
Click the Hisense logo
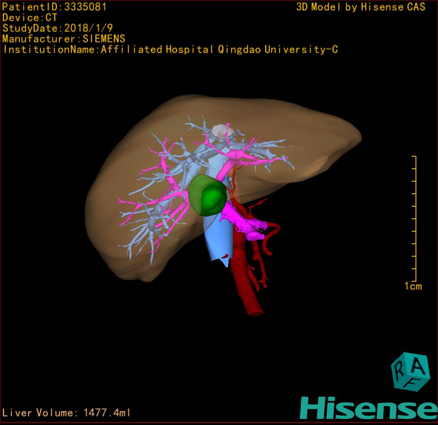point(369,408)
